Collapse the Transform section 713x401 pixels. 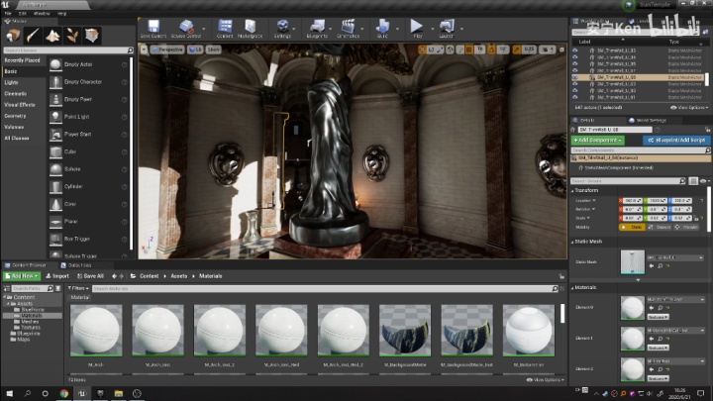(x=572, y=190)
